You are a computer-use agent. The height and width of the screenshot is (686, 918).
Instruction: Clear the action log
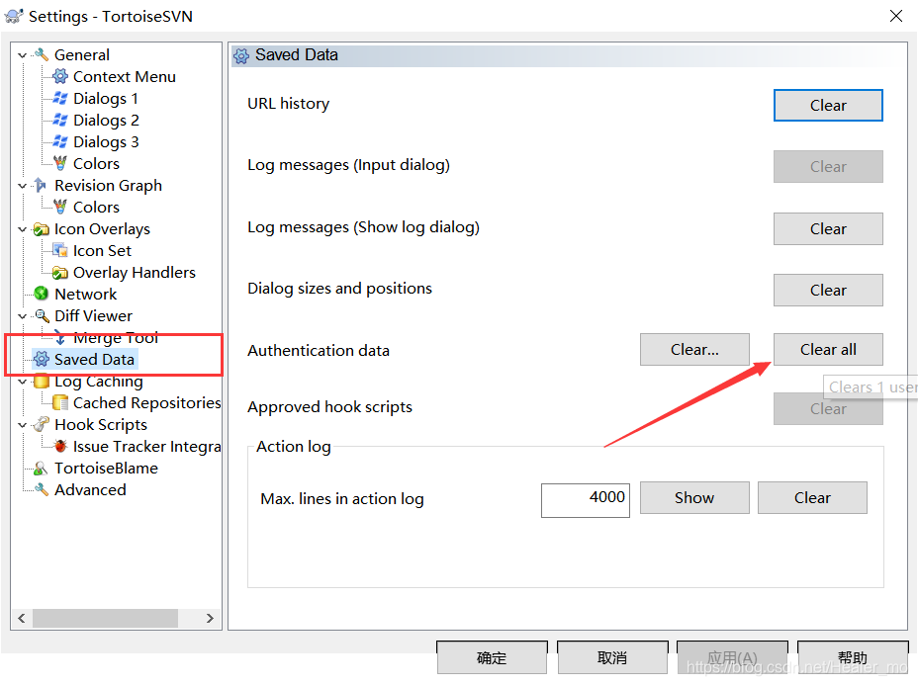(x=812, y=497)
